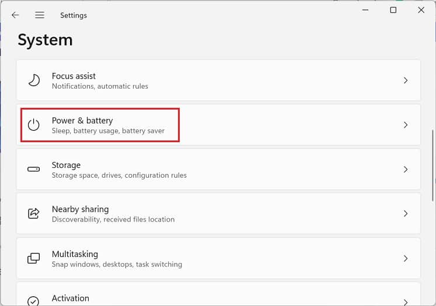The image size is (436, 306).
Task: Select the Storage settings label
Action: (66, 165)
